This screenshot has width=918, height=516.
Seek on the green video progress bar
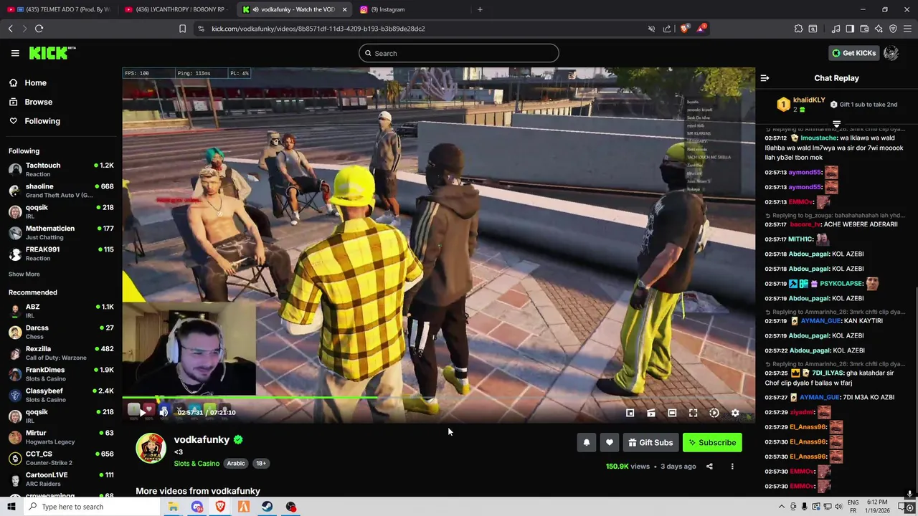pos(438,397)
